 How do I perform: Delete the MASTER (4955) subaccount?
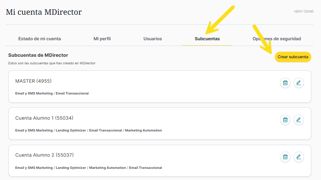285,83
